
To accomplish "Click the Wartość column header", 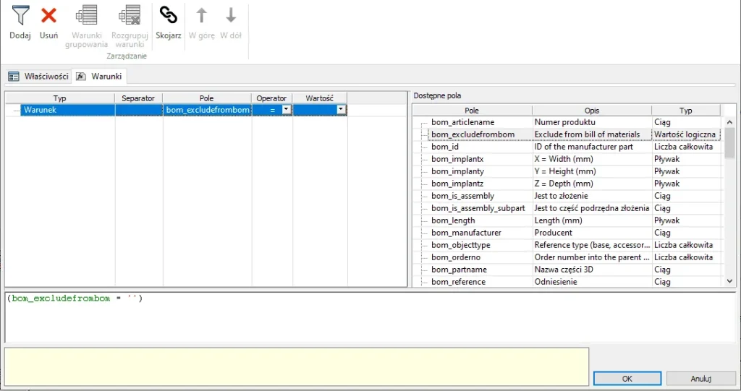I will [x=319, y=98].
